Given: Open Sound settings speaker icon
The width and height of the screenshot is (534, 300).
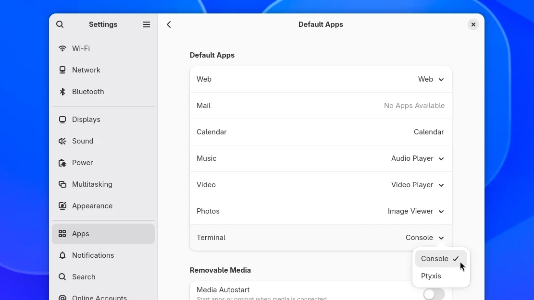Looking at the screenshot, I should pos(62,141).
